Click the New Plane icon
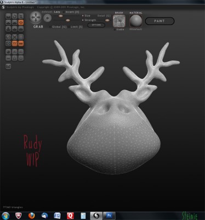 [8, 58]
